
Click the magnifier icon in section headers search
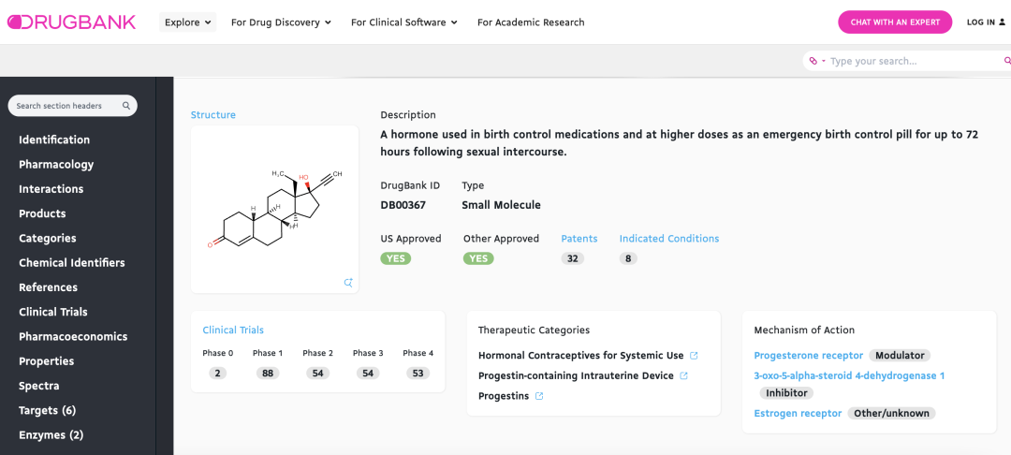click(x=126, y=106)
